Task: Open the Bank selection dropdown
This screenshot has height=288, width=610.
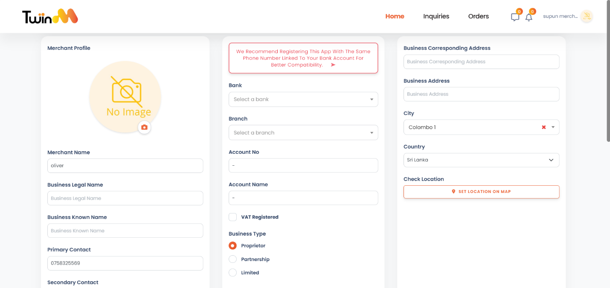Action: (303, 99)
